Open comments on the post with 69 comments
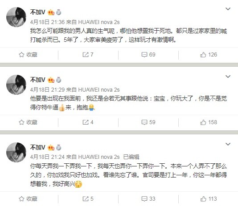This screenshot has height=206, width=238. [148, 55]
